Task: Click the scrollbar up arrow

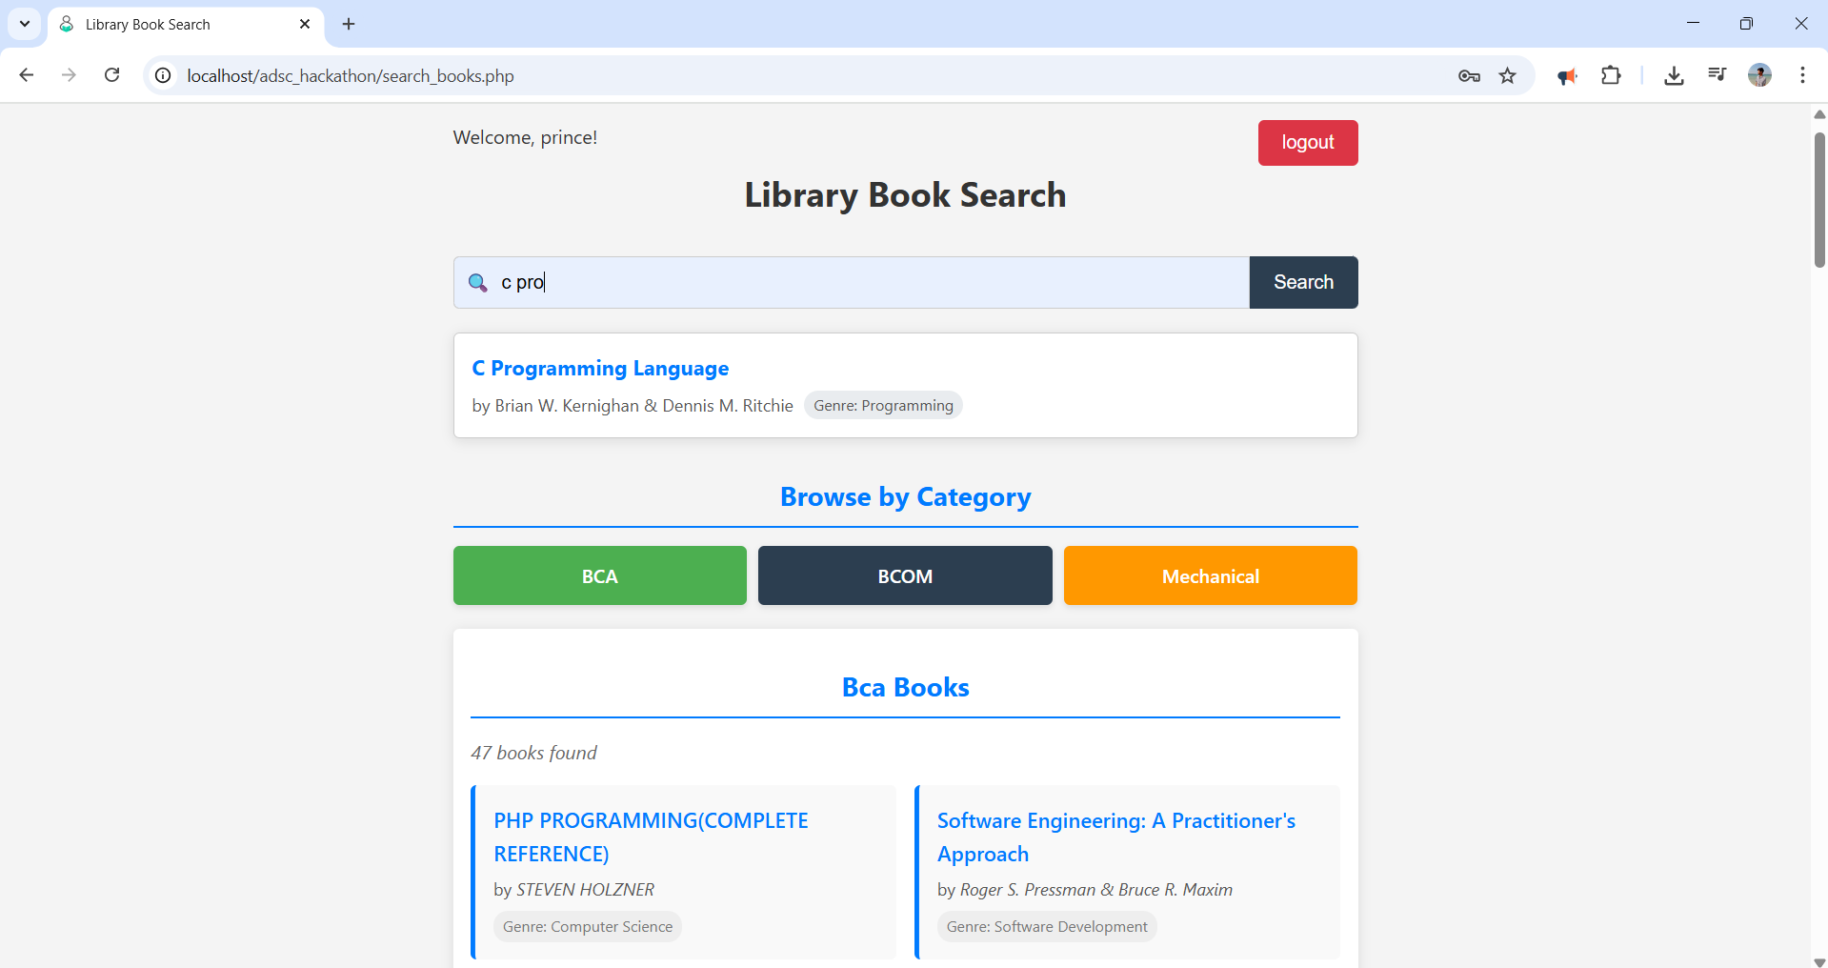Action: coord(1819,114)
